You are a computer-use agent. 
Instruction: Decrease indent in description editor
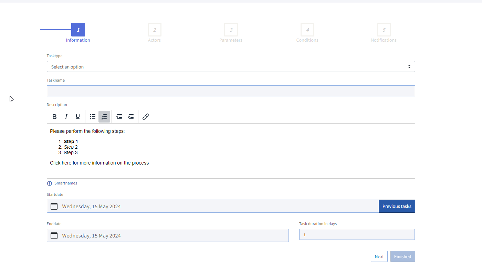(x=119, y=117)
